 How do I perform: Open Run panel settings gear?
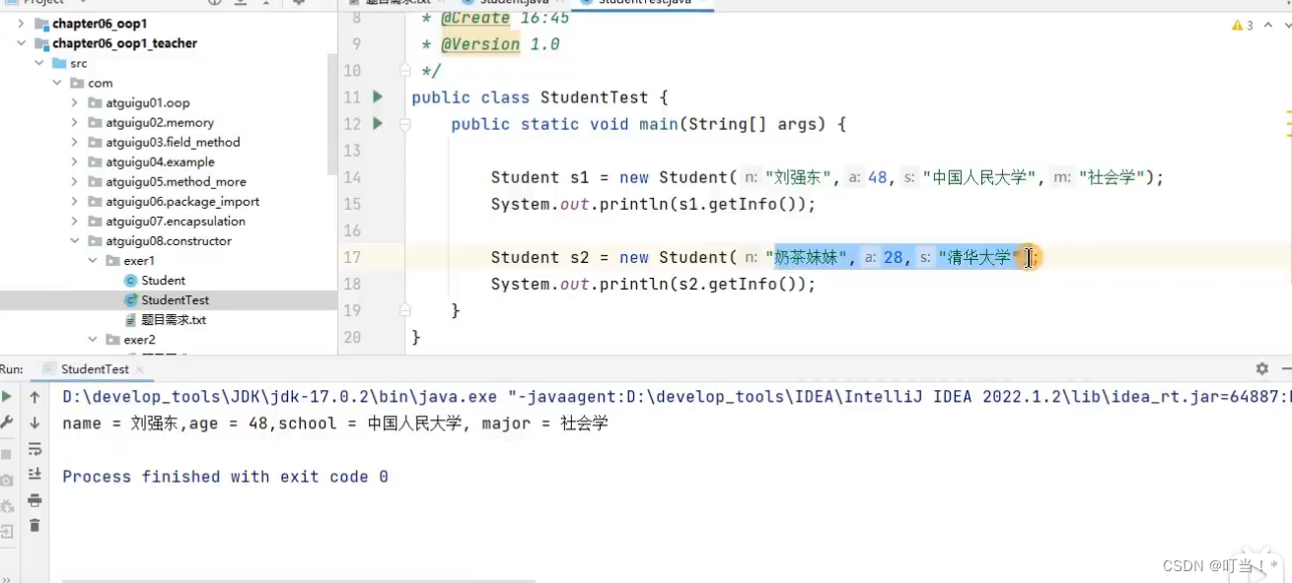(x=1261, y=368)
